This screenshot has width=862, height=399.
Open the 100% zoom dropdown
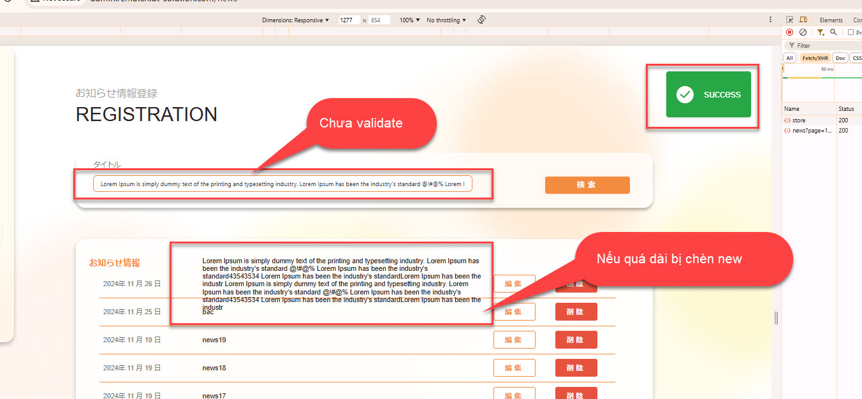tap(409, 20)
